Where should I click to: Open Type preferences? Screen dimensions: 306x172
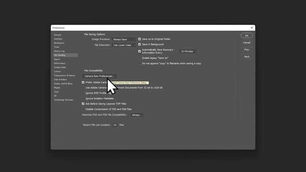56,92
